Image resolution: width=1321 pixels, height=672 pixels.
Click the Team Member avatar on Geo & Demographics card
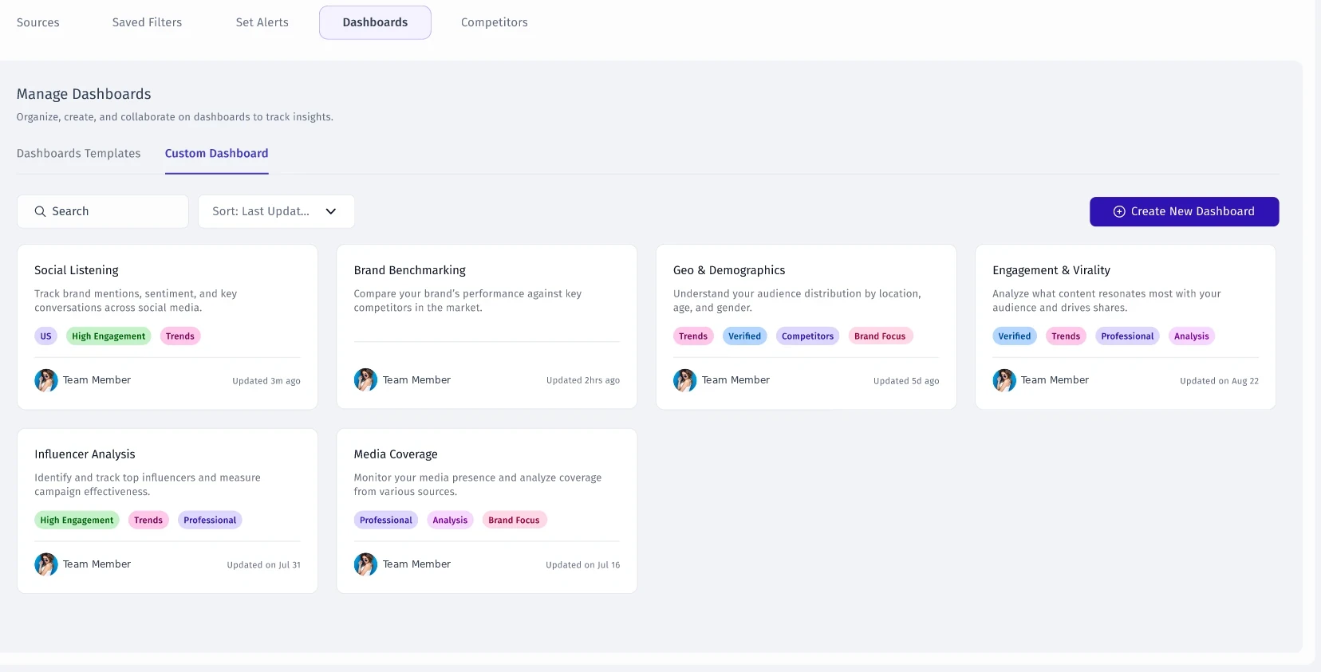pos(684,380)
